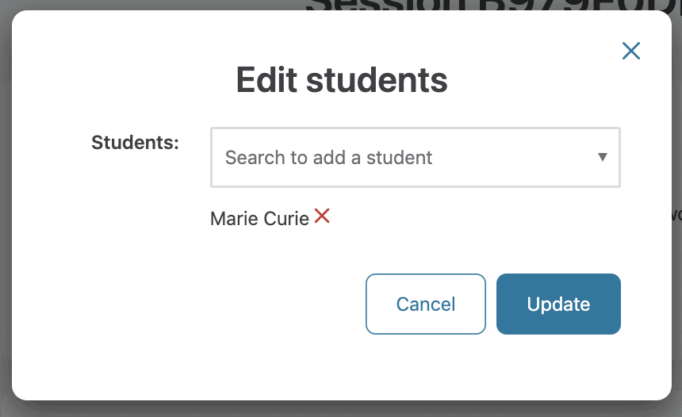The height and width of the screenshot is (417, 682).
Task: Focus the Search to add a student field
Action: click(416, 158)
